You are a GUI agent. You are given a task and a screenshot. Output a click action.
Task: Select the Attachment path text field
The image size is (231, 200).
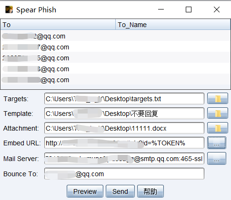[x=124, y=128]
